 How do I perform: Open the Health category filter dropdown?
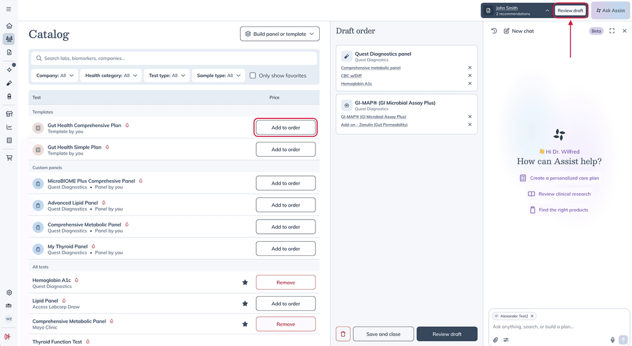tap(111, 76)
